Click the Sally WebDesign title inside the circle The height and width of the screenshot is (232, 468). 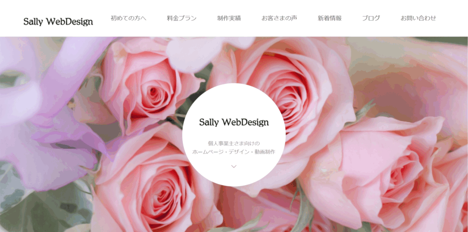(x=234, y=122)
